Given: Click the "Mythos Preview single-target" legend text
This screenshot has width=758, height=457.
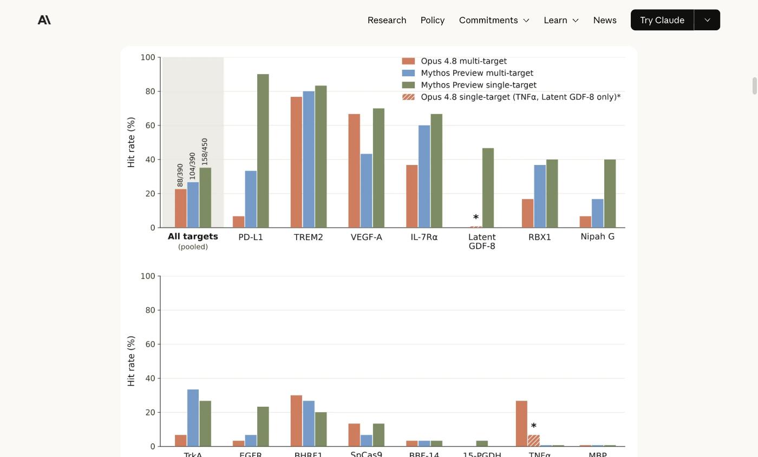Looking at the screenshot, I should click(x=479, y=85).
